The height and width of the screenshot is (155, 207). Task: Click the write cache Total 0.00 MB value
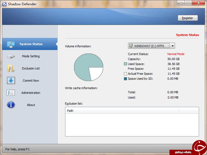click(x=173, y=92)
